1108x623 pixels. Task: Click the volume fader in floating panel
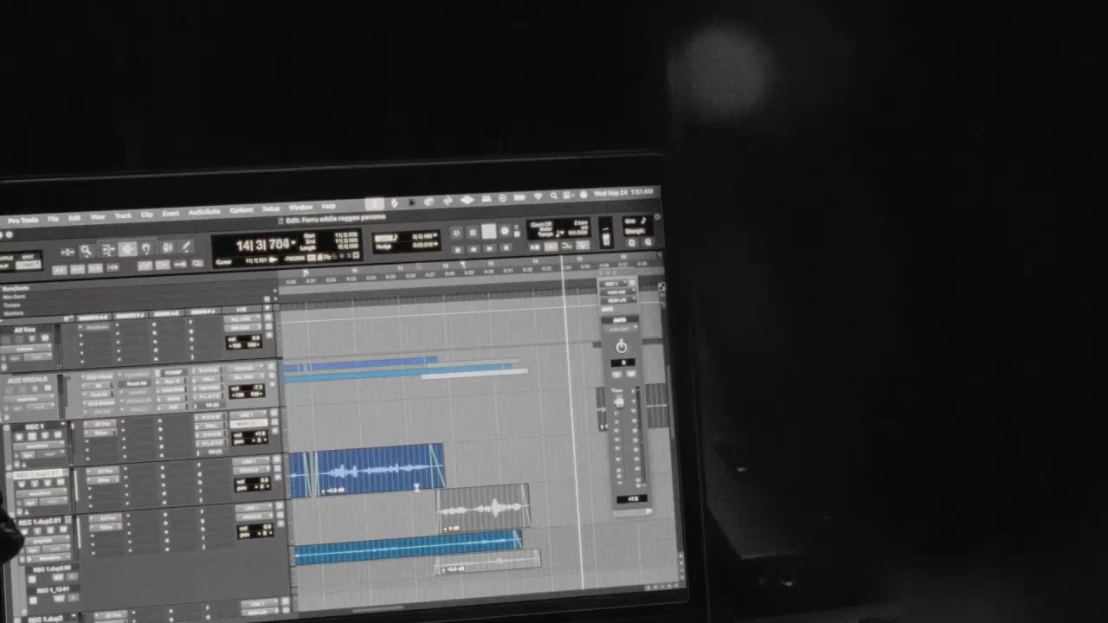pyautogui.click(x=618, y=401)
